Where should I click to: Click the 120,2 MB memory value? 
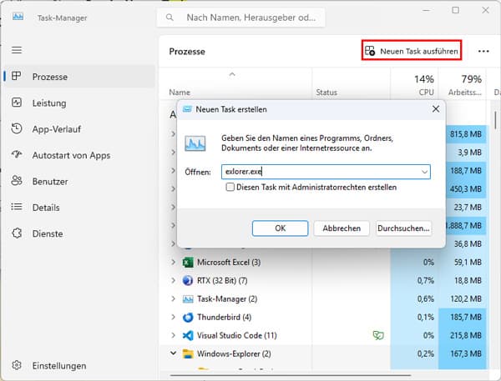point(466,299)
